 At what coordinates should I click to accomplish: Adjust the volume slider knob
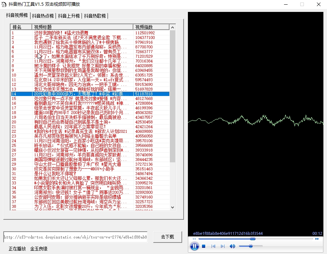[x=251, y=246]
